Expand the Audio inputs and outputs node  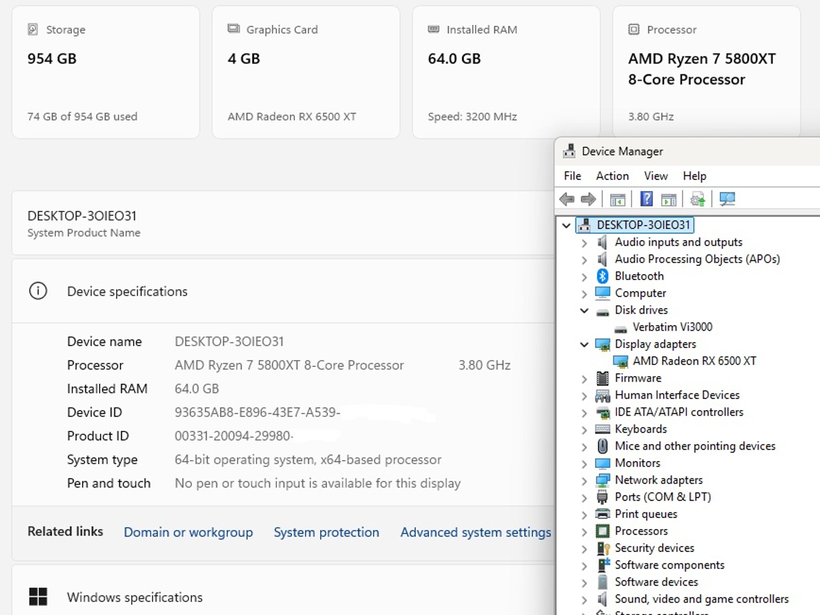pyautogui.click(x=584, y=243)
